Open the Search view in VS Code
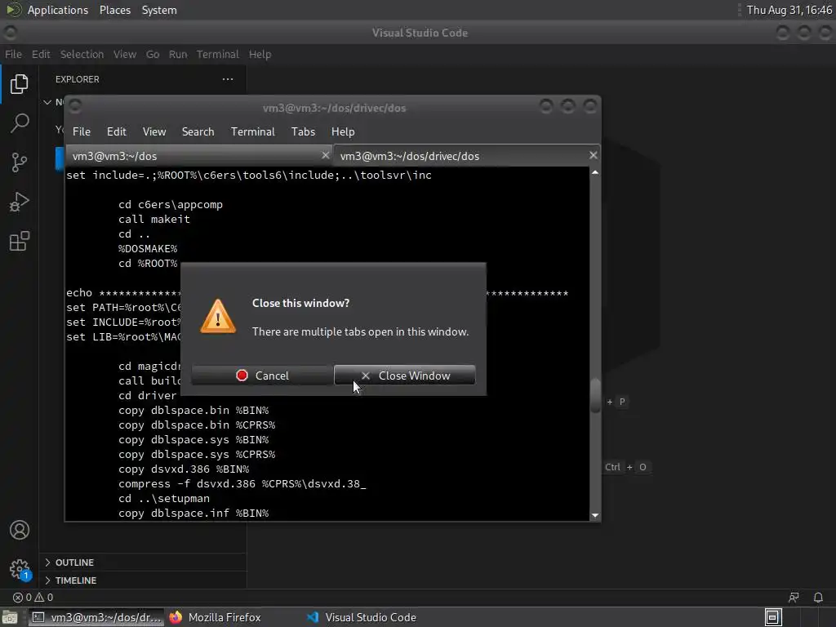 tap(20, 123)
